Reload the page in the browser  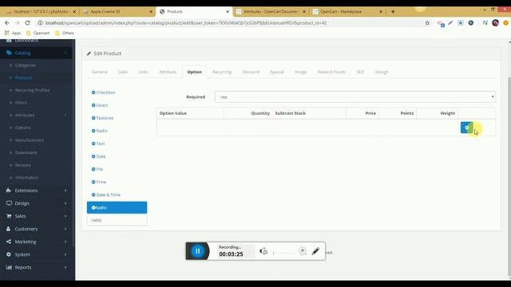point(27,23)
